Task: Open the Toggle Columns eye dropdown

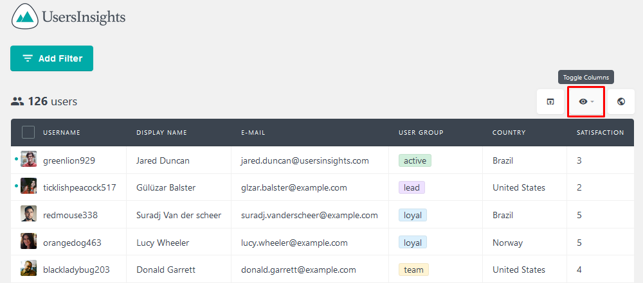Action: pos(586,101)
